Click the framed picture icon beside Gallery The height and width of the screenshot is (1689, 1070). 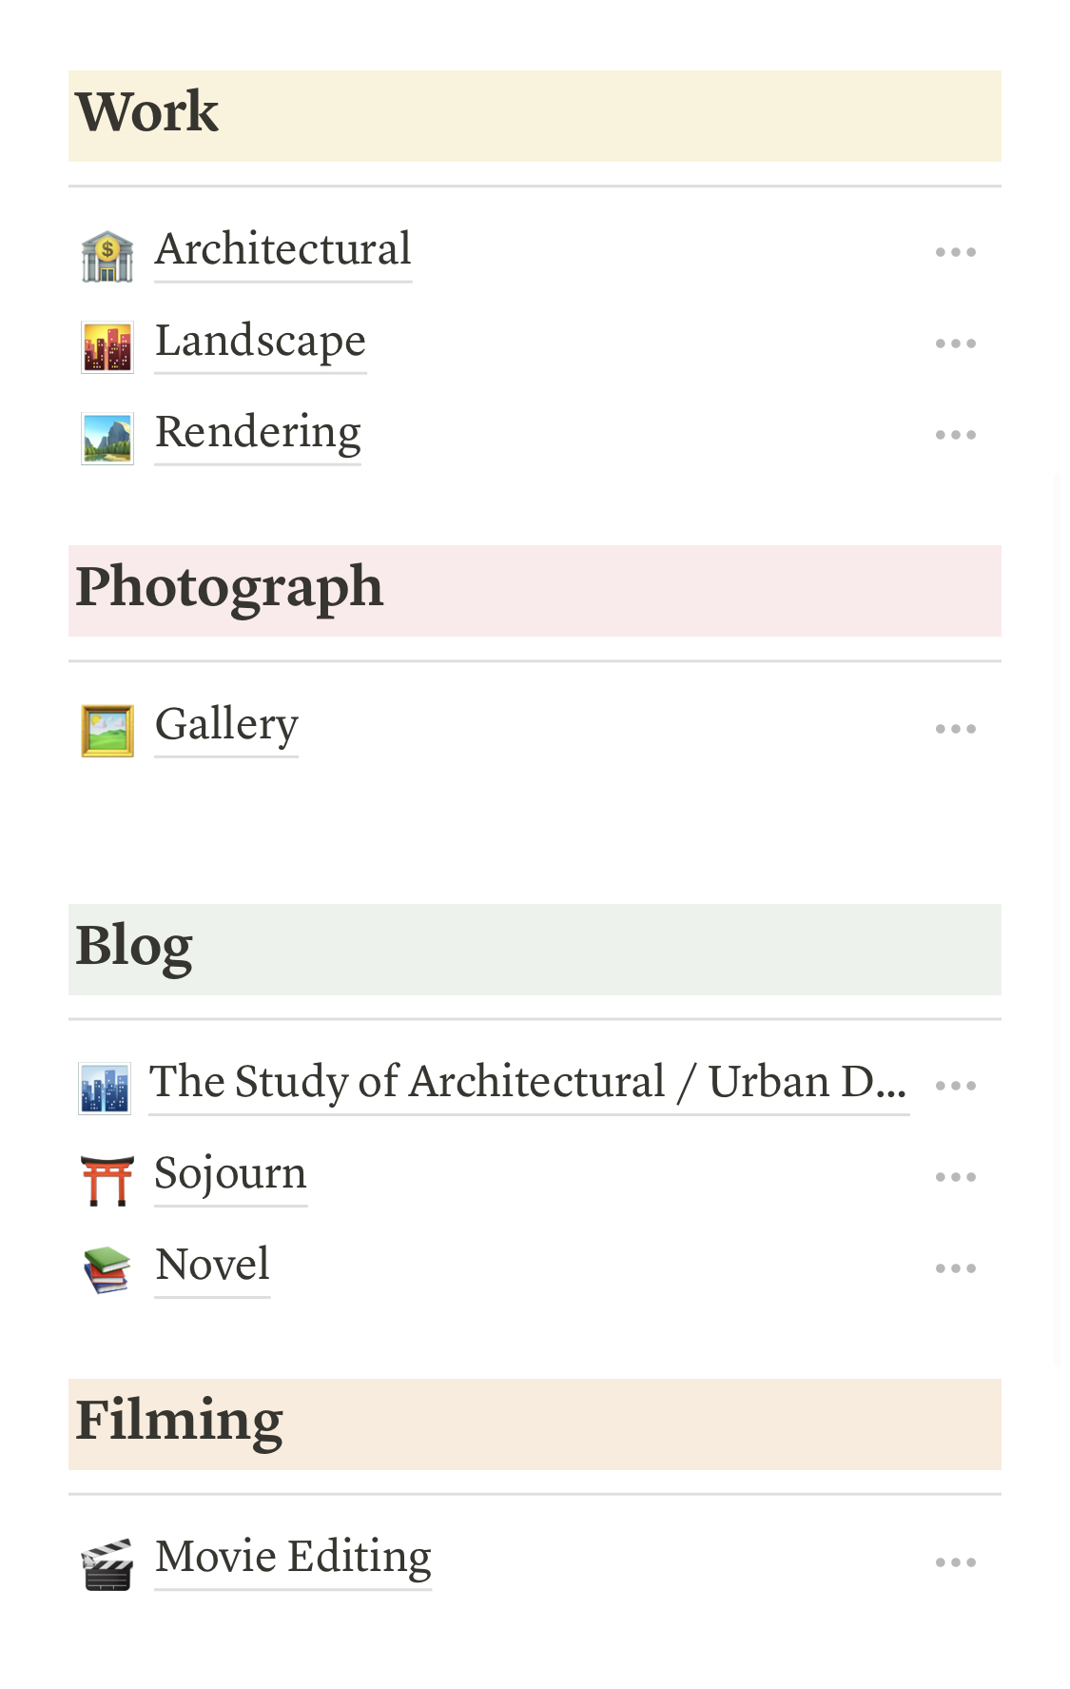coord(107,731)
